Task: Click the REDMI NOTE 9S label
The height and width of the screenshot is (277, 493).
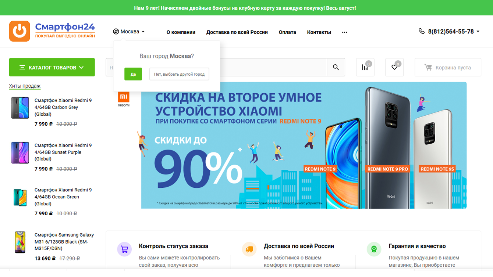Action: (438, 169)
